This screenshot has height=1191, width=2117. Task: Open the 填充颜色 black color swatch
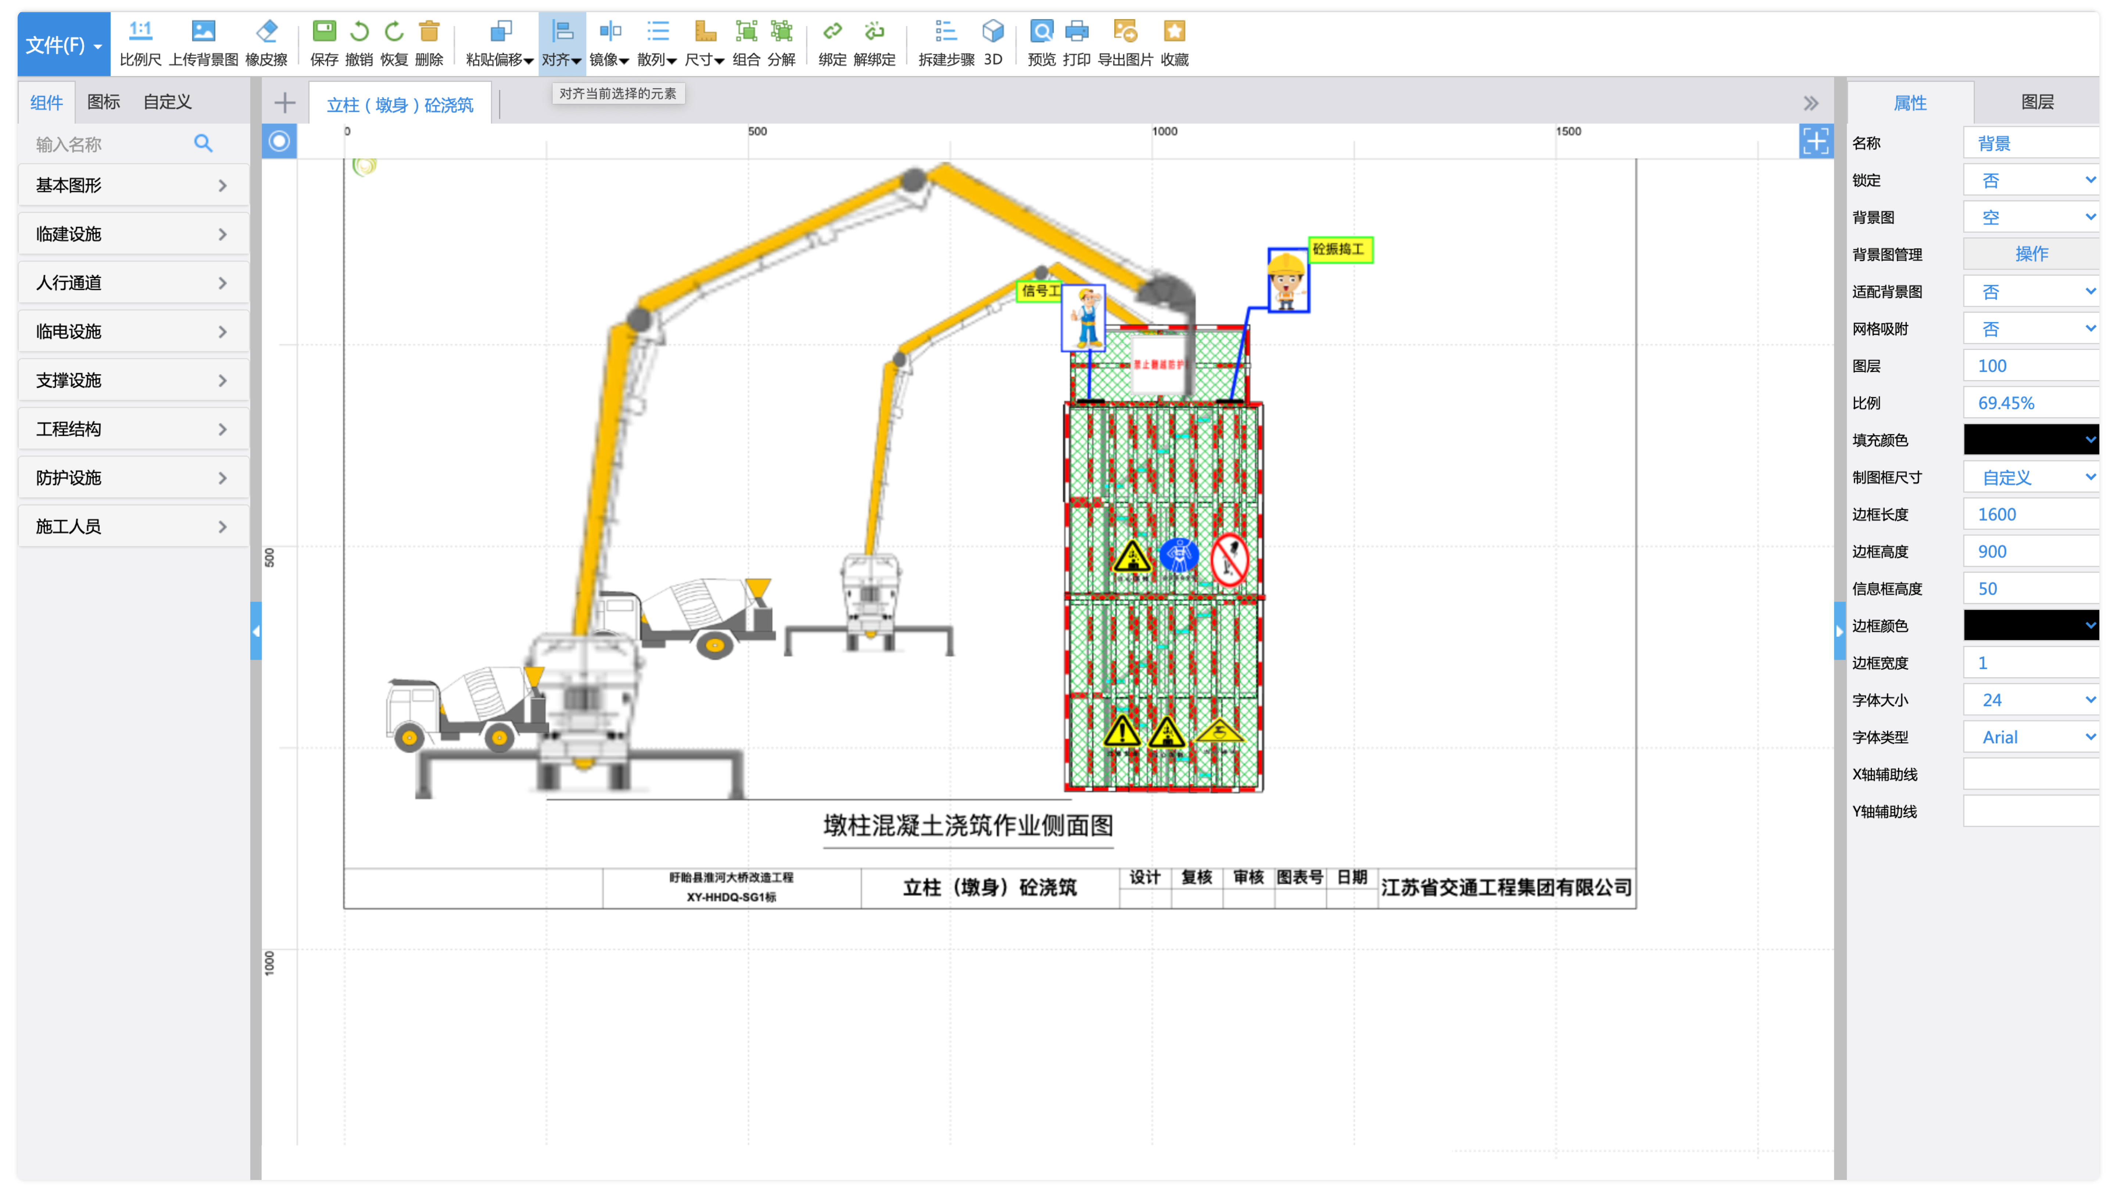click(2030, 440)
